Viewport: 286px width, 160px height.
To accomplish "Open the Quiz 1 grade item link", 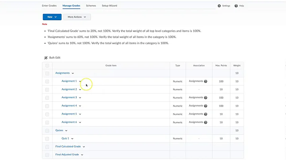I will click(65, 138).
